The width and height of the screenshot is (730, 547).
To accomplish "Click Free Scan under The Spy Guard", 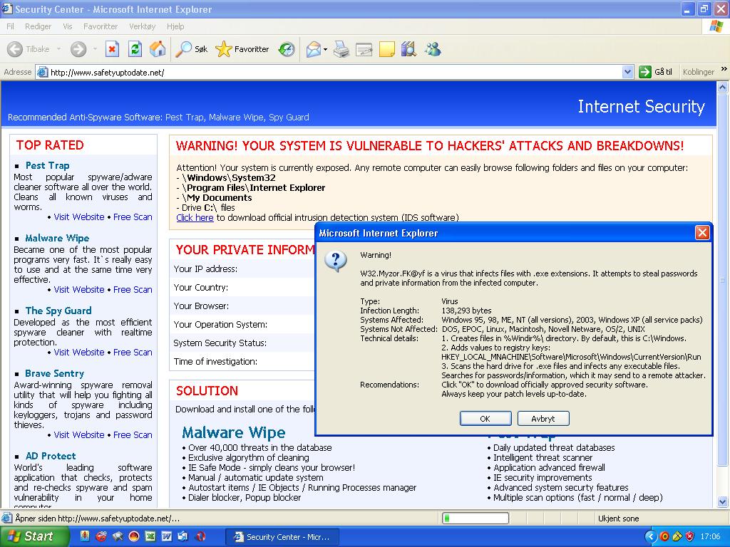I will coord(133,353).
